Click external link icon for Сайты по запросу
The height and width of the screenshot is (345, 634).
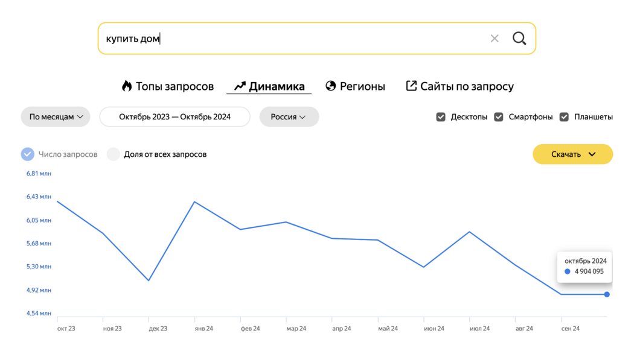click(411, 86)
